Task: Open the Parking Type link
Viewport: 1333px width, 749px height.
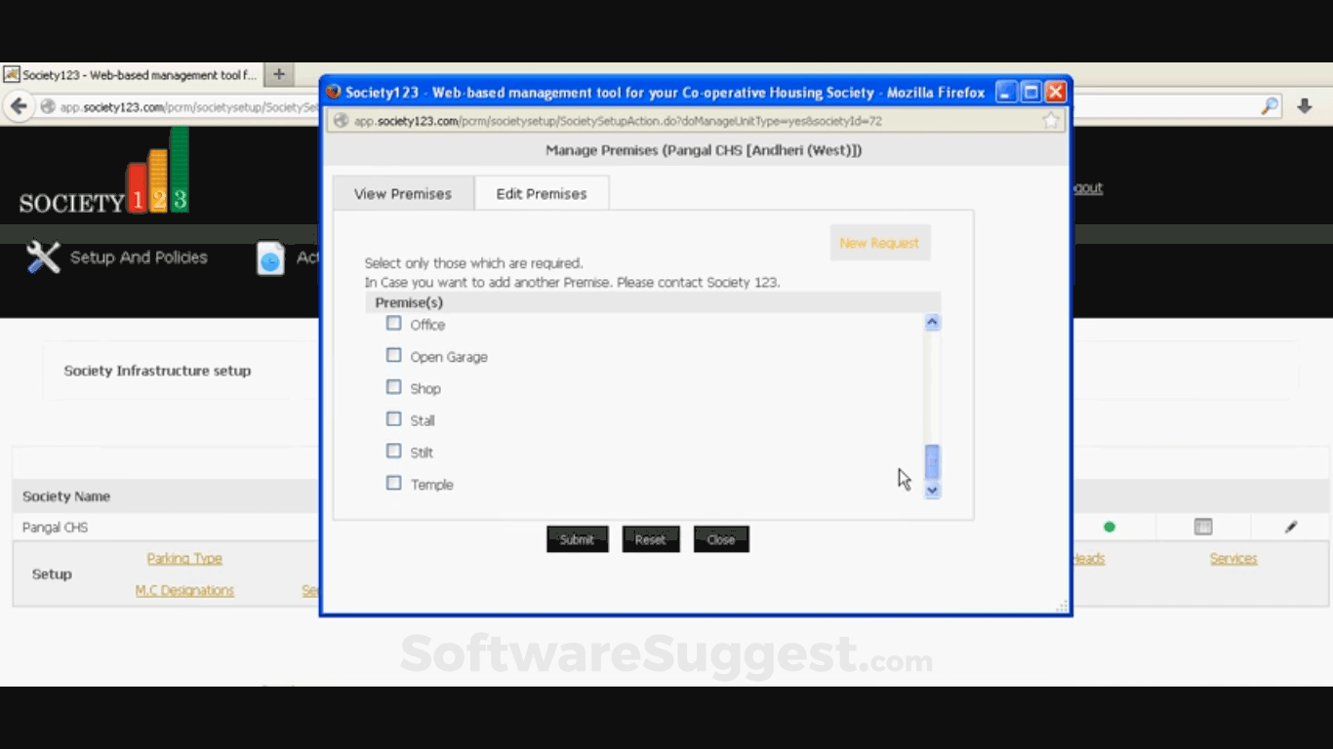Action: point(184,559)
